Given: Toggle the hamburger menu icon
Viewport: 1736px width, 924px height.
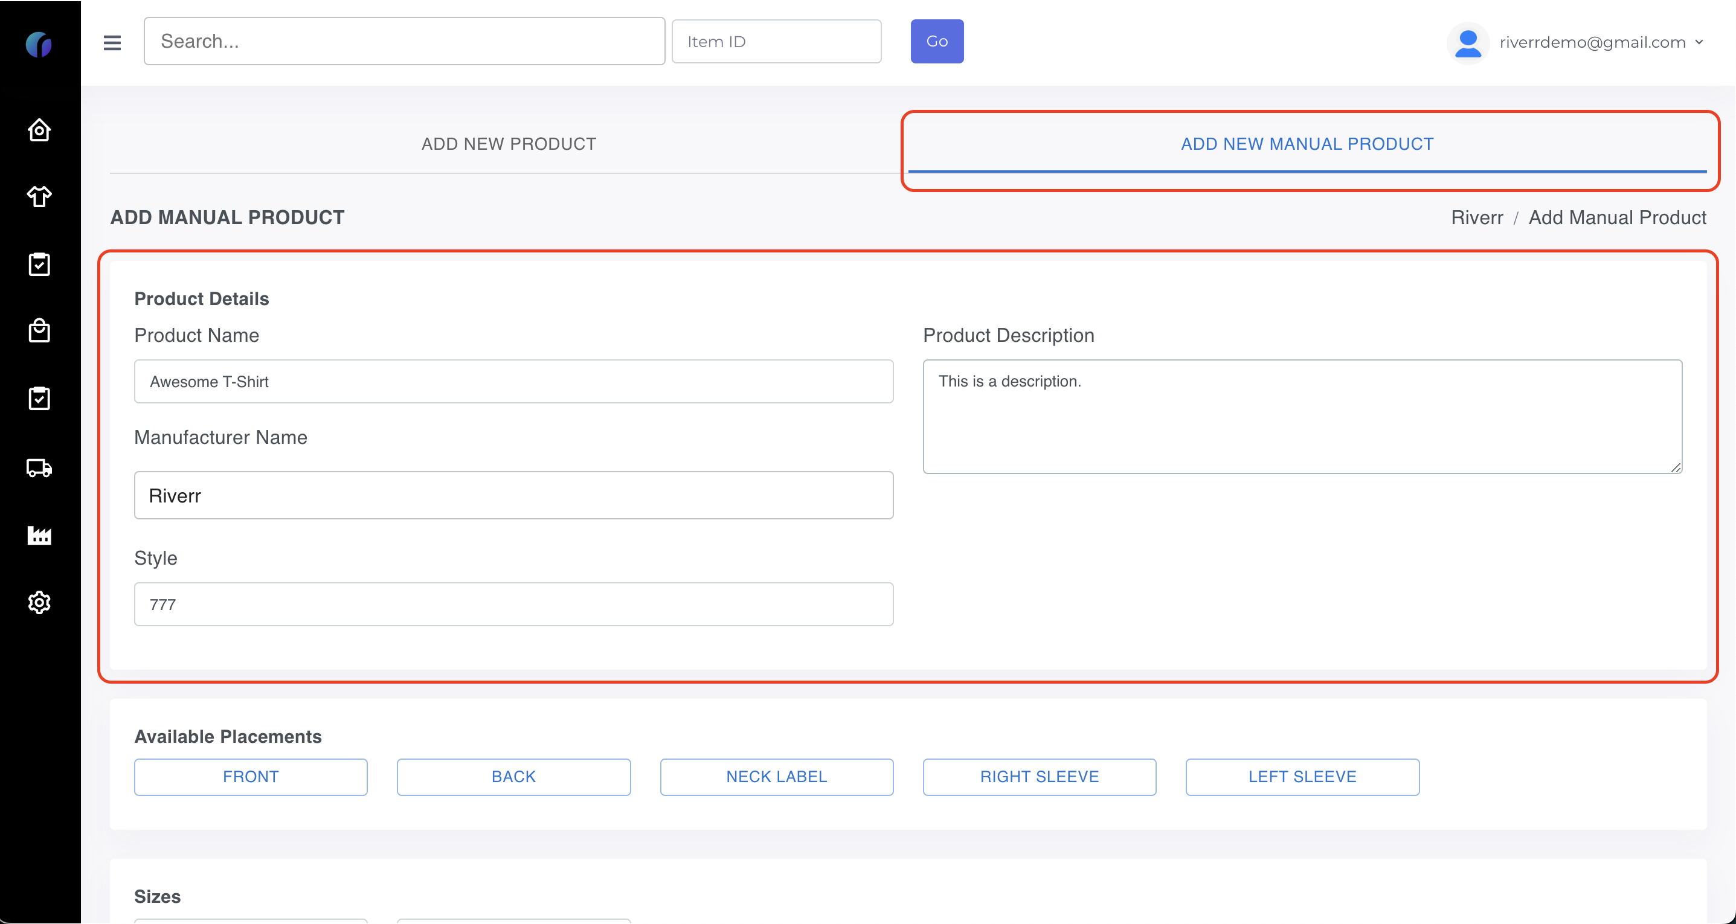Looking at the screenshot, I should click(112, 42).
